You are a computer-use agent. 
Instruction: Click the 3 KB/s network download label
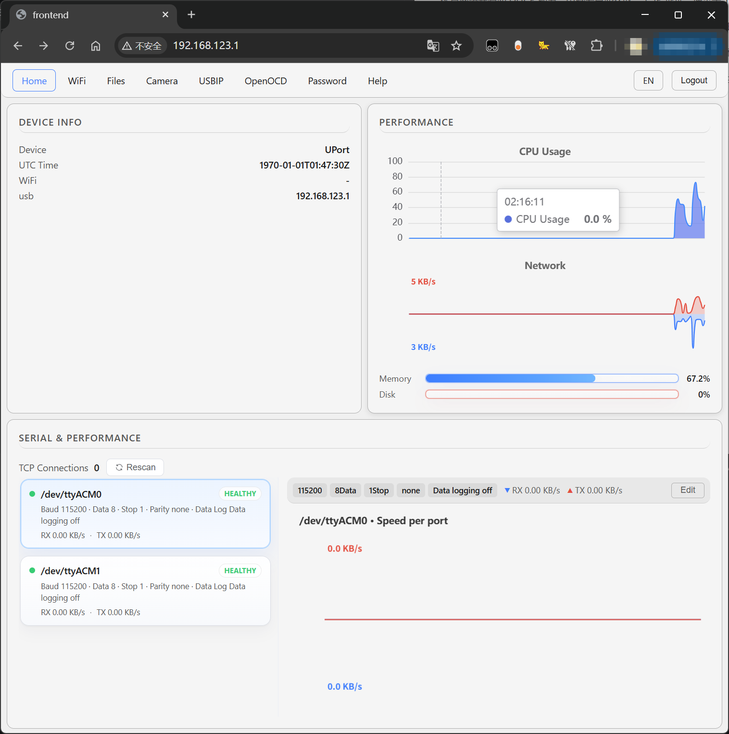point(423,347)
